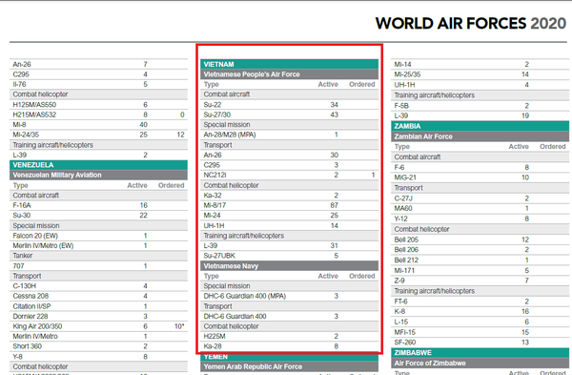Click the Mi-8/17 helicopter entry
Image resolution: width=572 pixels, height=375 pixels.
(289, 205)
